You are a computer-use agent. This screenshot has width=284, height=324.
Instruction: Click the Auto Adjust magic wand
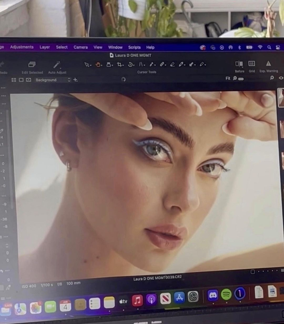coord(57,65)
